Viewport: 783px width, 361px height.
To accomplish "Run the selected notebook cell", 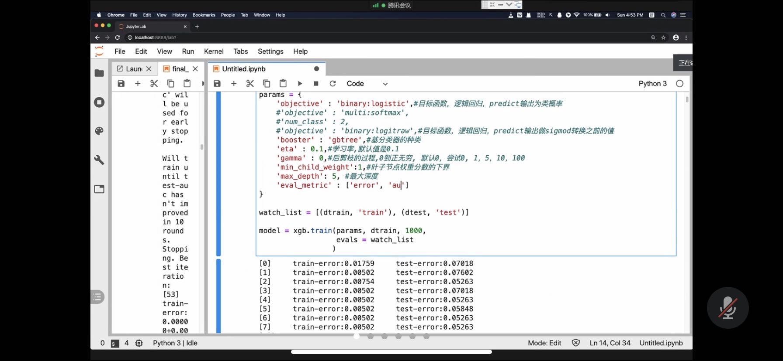I will pyautogui.click(x=300, y=84).
